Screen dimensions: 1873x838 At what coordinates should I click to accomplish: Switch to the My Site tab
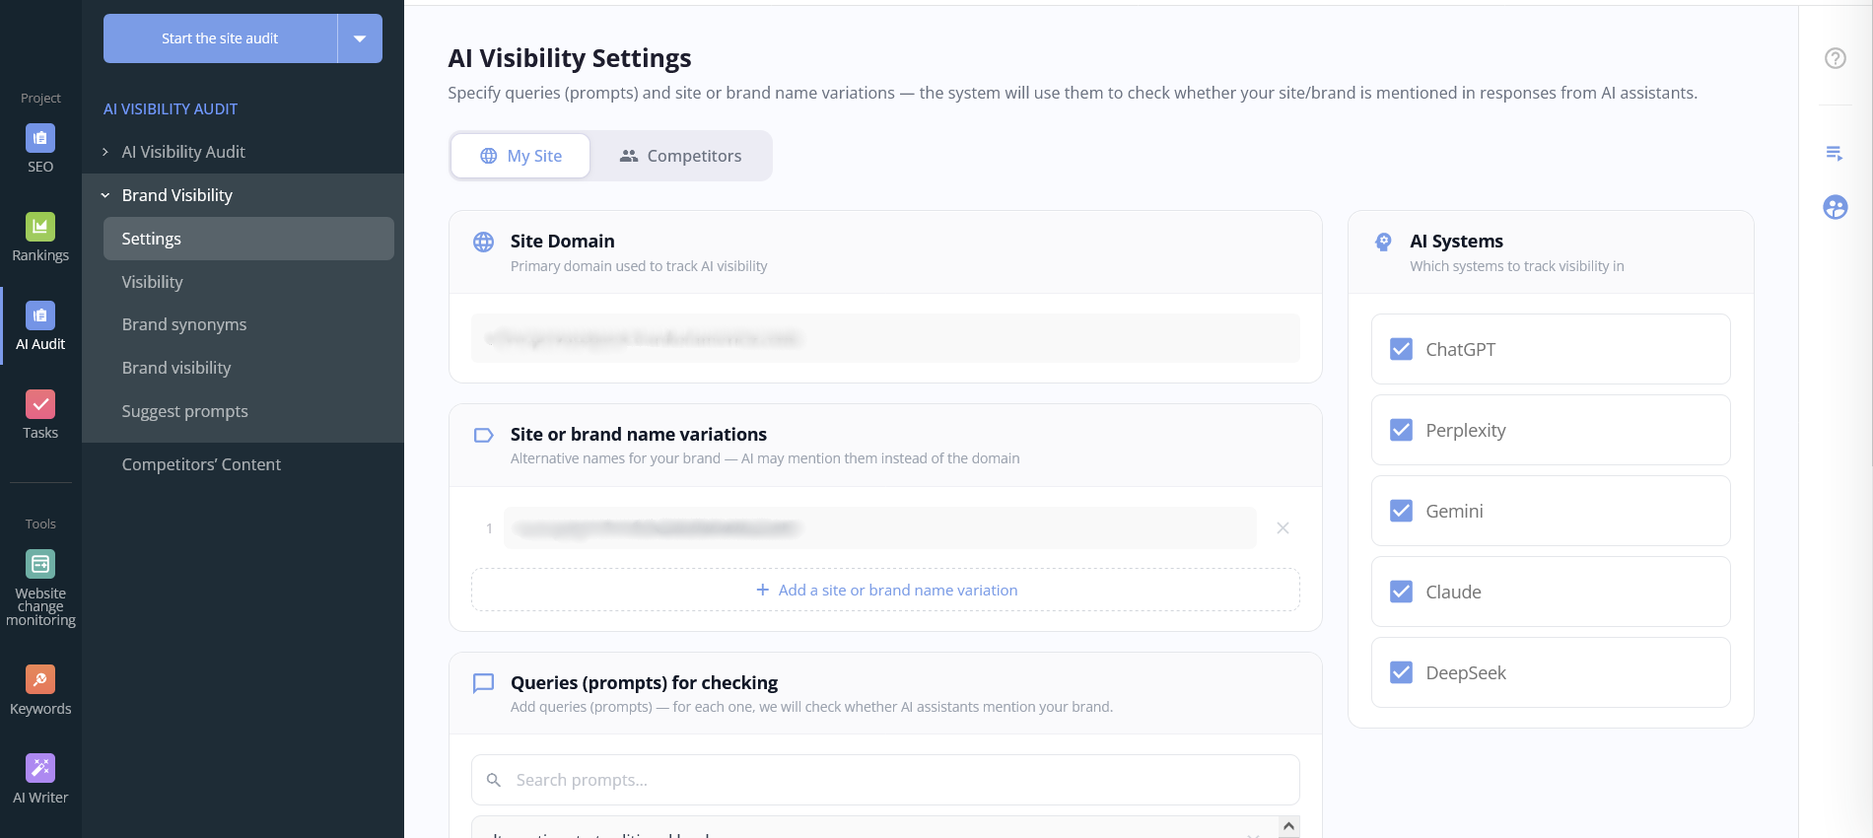pyautogui.click(x=520, y=156)
